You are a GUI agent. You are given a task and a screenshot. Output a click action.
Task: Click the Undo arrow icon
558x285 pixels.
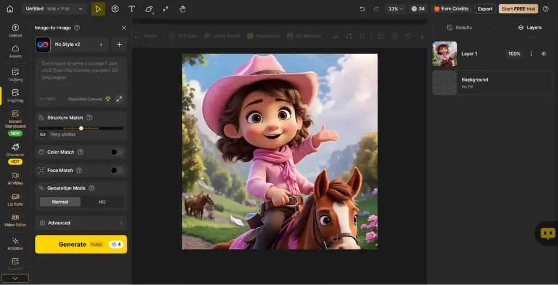tap(362, 9)
